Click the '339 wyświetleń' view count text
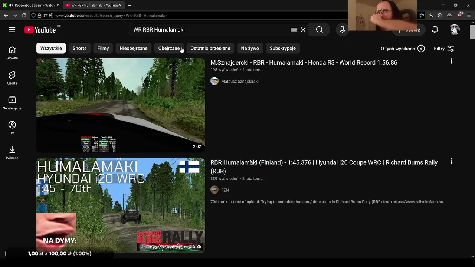This screenshot has height=267, width=475. 224,178
